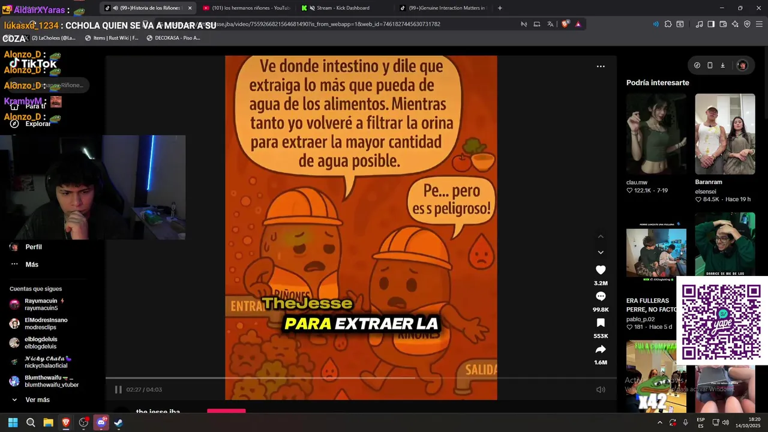The image size is (768, 432).
Task: Open Rayumacuin followed account
Action: tap(45, 304)
